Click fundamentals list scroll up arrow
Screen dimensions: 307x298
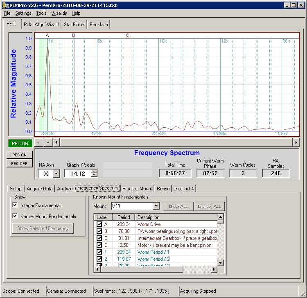pos(221,217)
